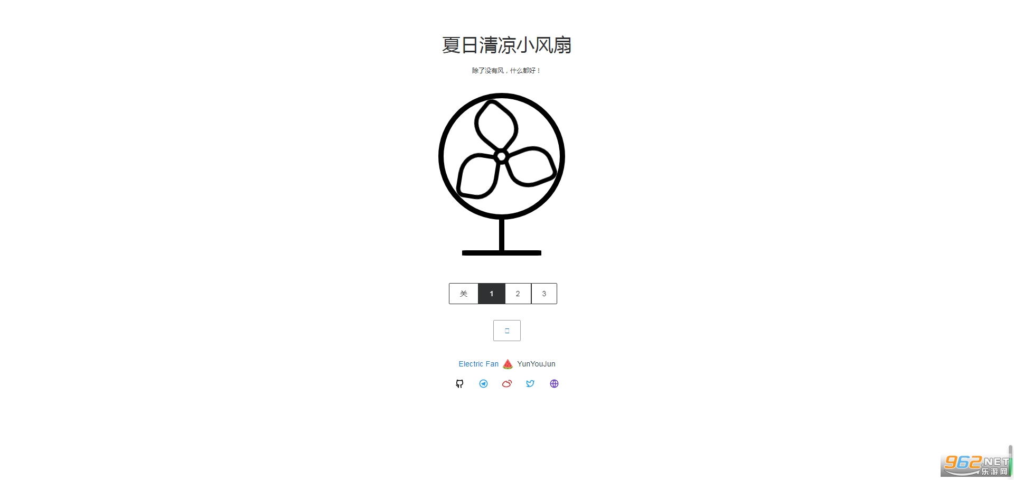This screenshot has height=480, width=1014.
Task: Open the purple globe website icon
Action: coord(554,384)
